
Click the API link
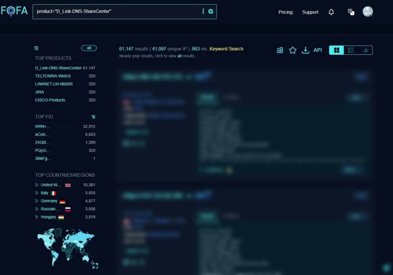[x=318, y=50]
